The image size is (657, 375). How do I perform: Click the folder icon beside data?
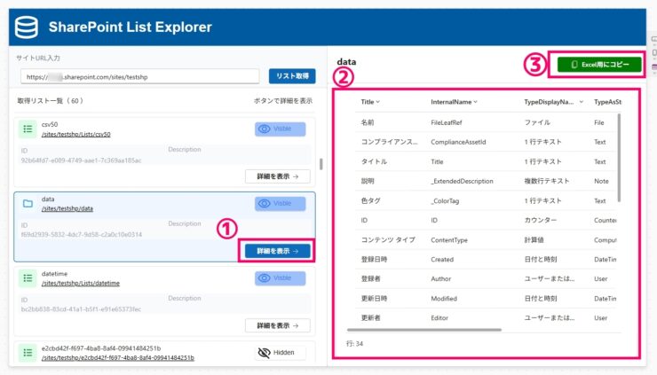(28, 204)
